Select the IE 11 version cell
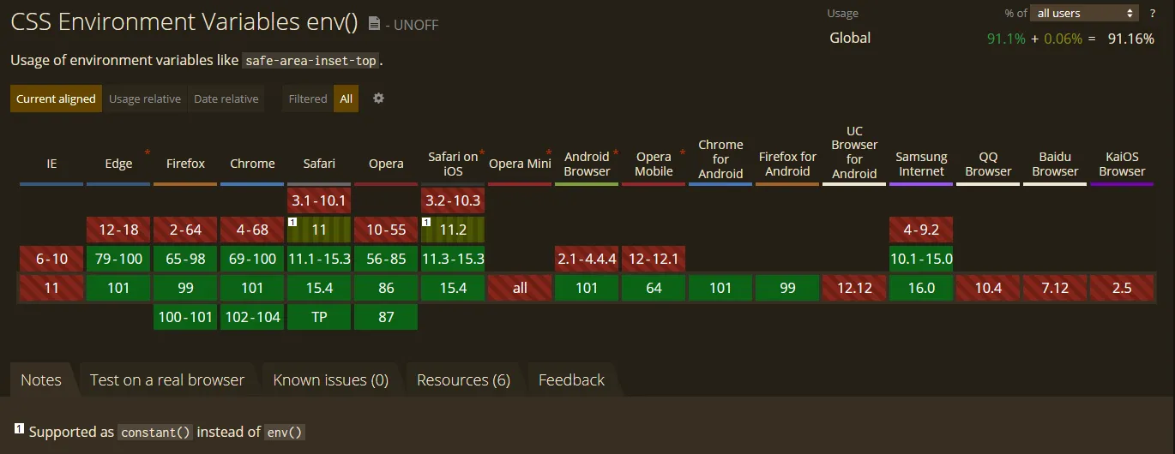The width and height of the screenshot is (1175, 454). 51,288
